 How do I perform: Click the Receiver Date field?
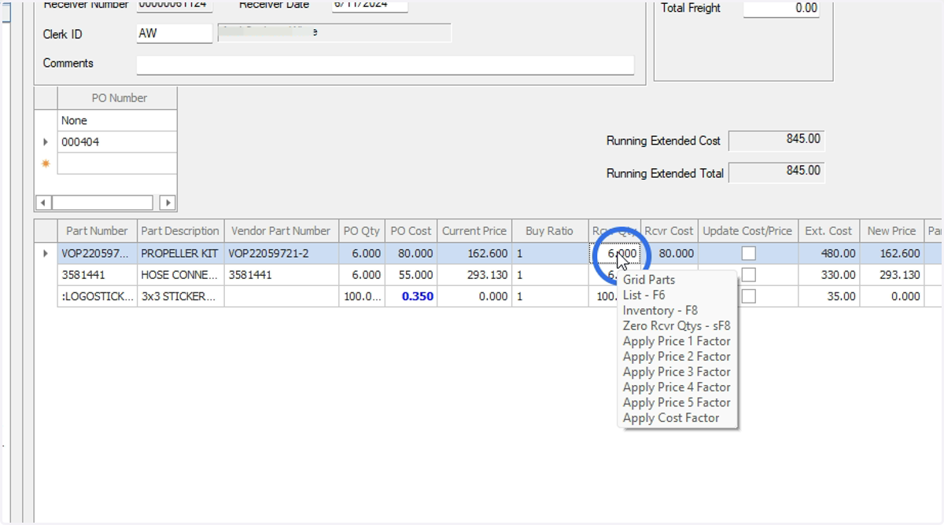point(370,6)
